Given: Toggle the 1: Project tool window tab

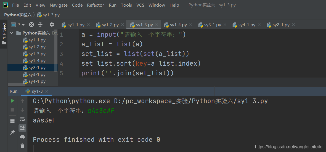Looking at the screenshot, I should (x=4, y=31).
